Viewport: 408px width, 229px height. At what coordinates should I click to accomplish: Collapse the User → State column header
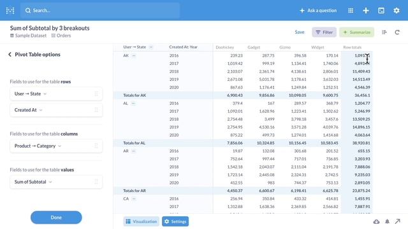click(x=151, y=47)
